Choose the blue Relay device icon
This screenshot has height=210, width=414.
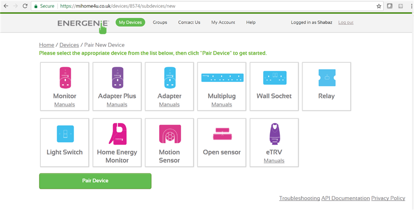[327, 78]
